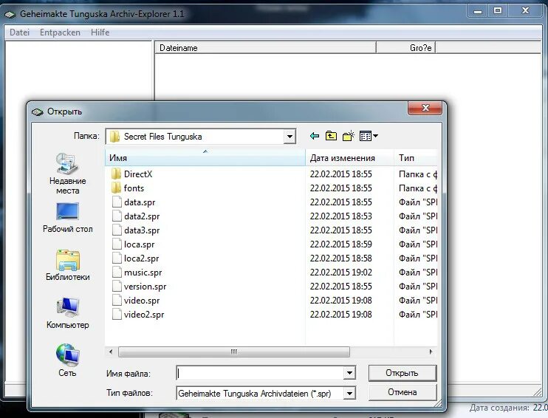Select the loca.spr file icon
The height and width of the screenshot is (418, 548).
117,244
